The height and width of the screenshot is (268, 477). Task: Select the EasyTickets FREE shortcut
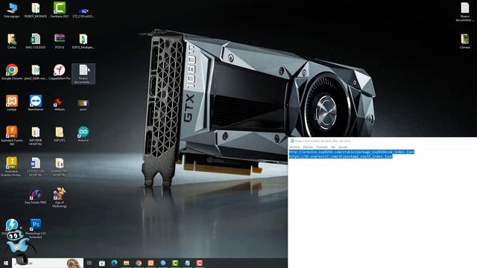pyautogui.click(x=36, y=197)
